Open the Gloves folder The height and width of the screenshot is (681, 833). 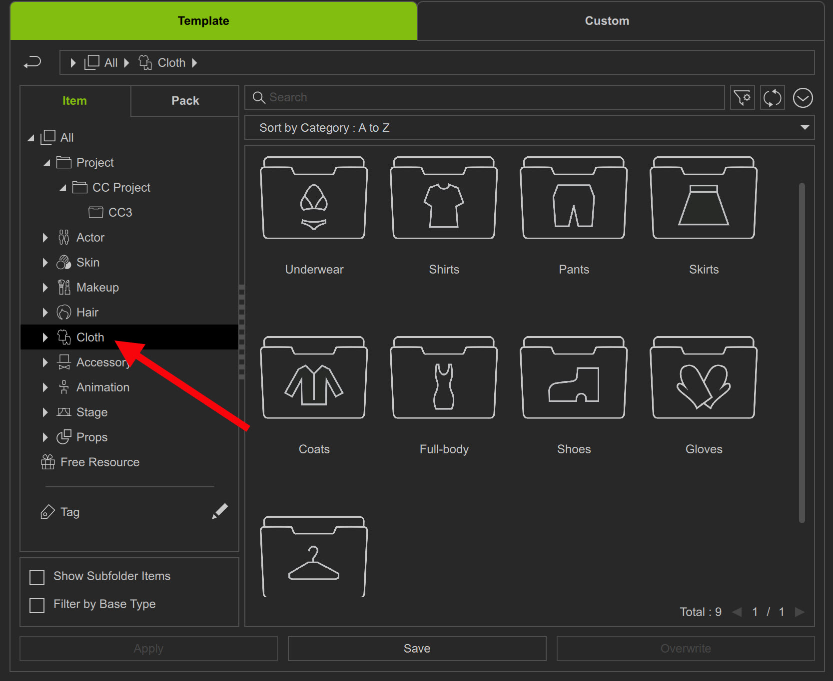coord(704,378)
